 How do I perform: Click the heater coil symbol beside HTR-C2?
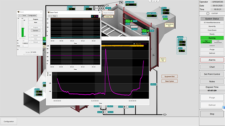point(101,8)
